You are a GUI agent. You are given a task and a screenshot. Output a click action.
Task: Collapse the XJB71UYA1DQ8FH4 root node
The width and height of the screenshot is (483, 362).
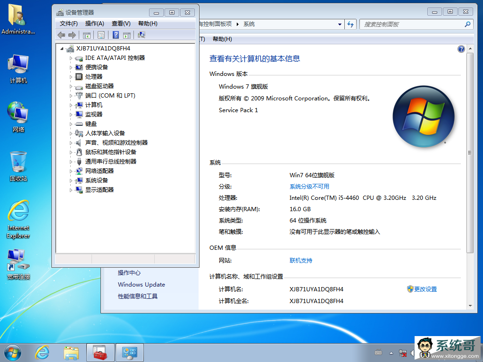pos(62,49)
